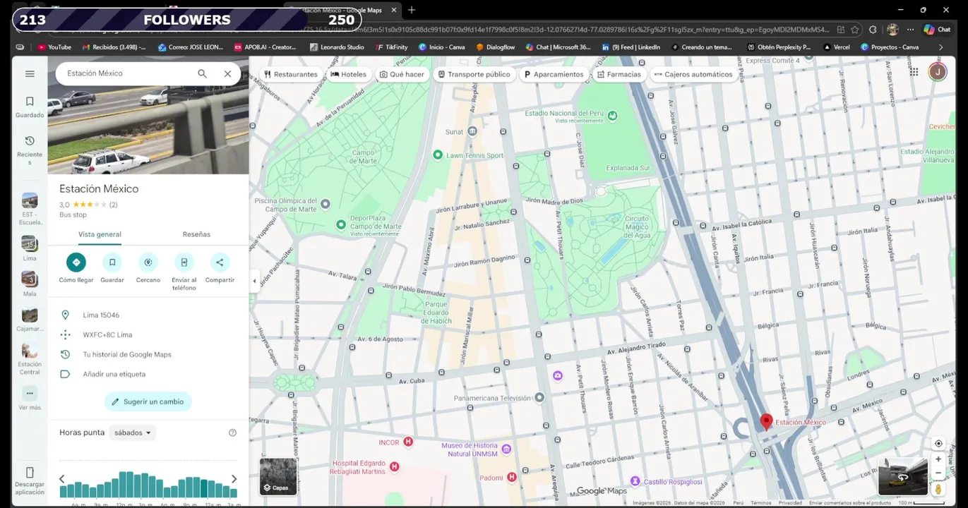Filter map by Restaurantes
Viewport: 968px width, 508px height.
(290, 74)
